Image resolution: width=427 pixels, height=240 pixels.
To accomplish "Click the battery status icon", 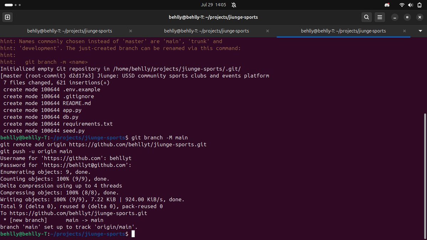I will coord(419,5).
